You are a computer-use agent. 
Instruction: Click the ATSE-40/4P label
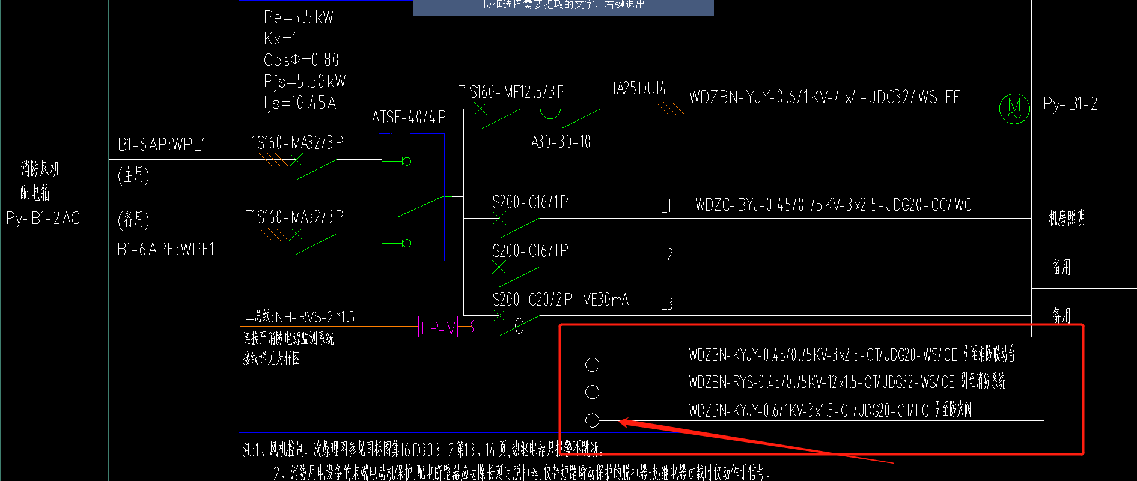coord(409,117)
